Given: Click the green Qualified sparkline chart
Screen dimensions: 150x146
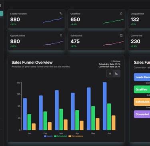Looking at the screenshot, I should tap(114, 21).
